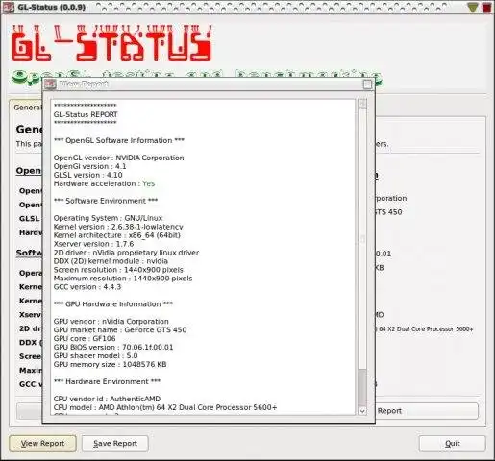Click '*** Software Environment ***' heading

pyautogui.click(x=106, y=201)
